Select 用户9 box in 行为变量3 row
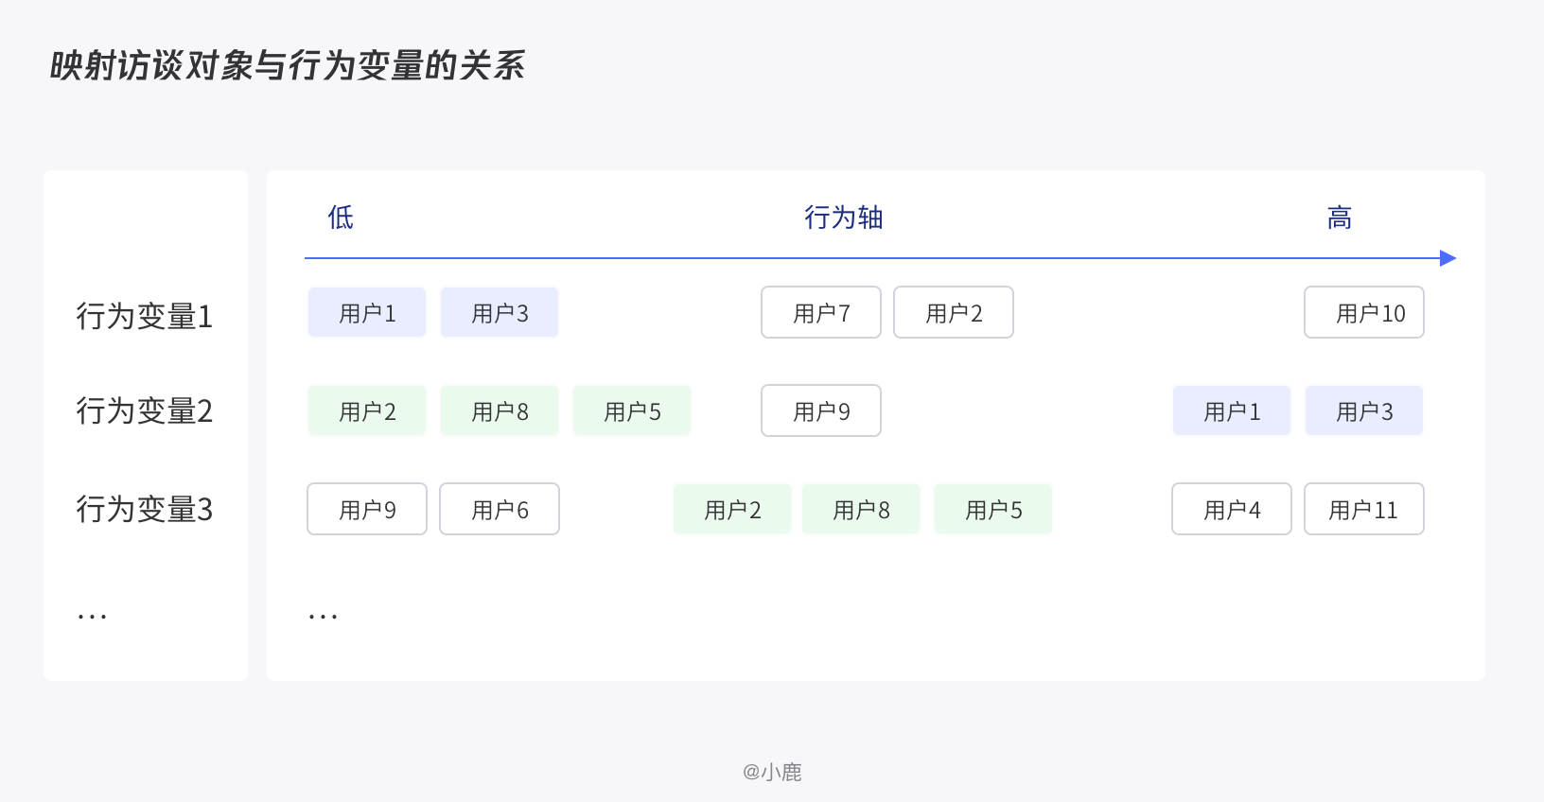The image size is (1544, 802). [x=367, y=510]
